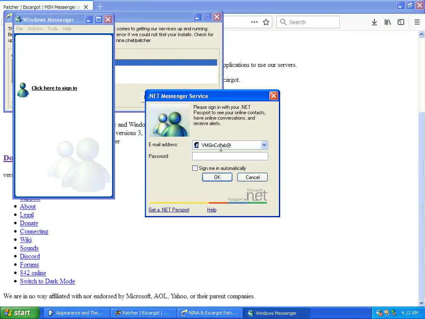Open Help menu in Windows Messenger
This screenshot has height=319, width=425.
(x=67, y=29)
